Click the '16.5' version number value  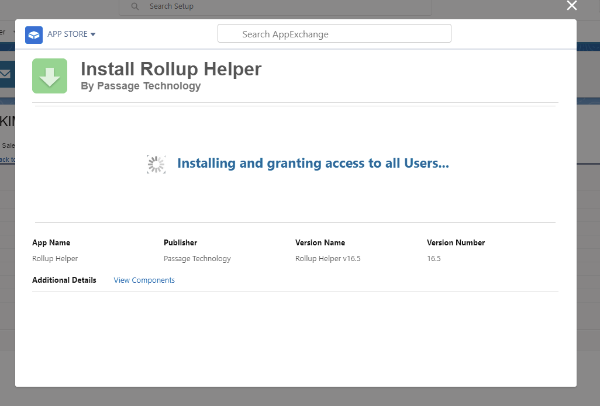tap(433, 258)
